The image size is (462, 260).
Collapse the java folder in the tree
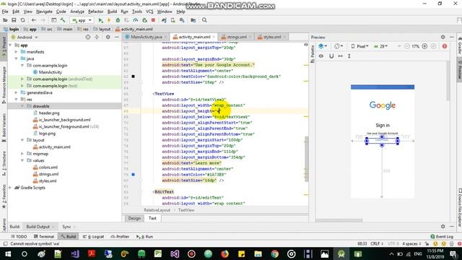click(16, 58)
